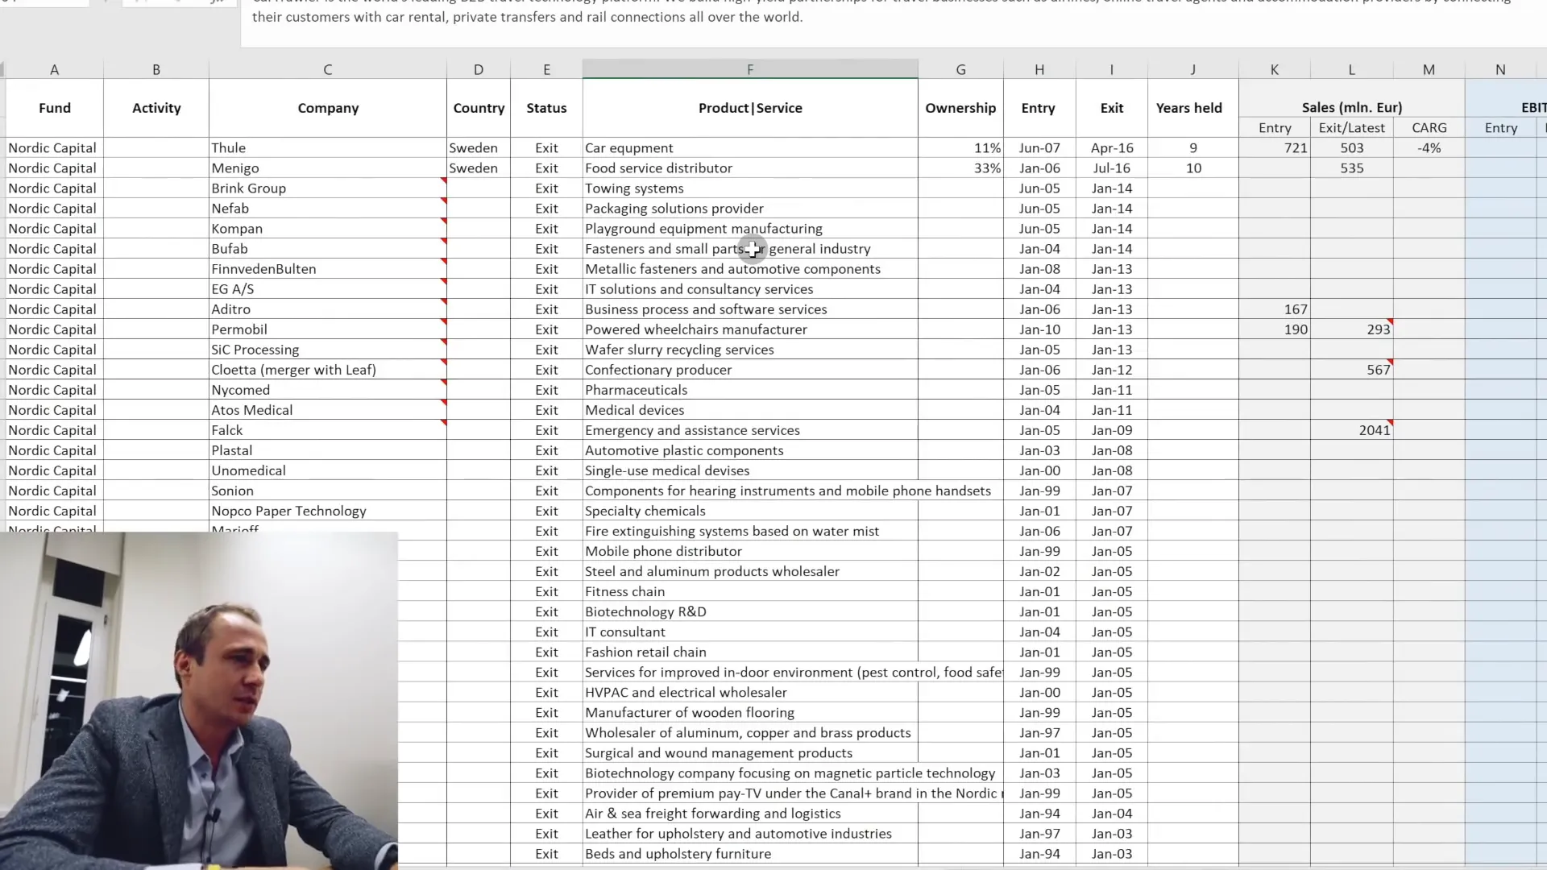Image resolution: width=1547 pixels, height=870 pixels.
Task: Select the Permobil company cell
Action: click(328, 329)
